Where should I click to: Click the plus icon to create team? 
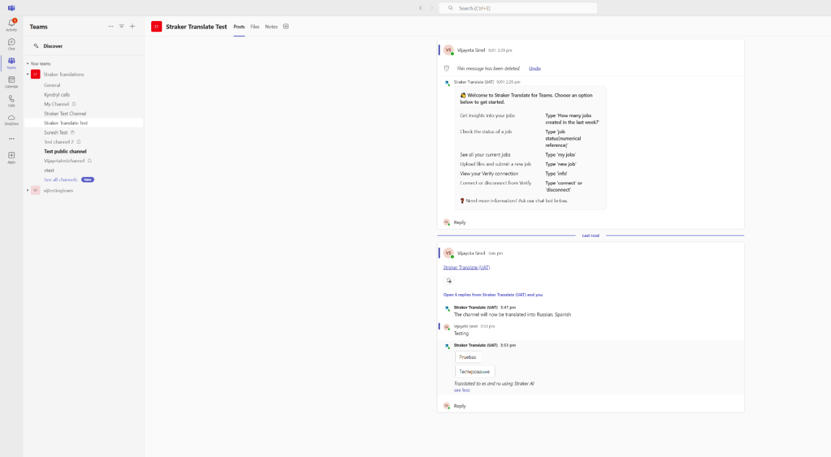click(x=132, y=27)
